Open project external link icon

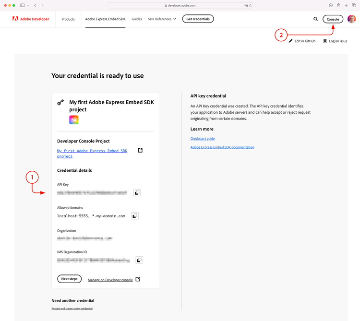pos(140,150)
